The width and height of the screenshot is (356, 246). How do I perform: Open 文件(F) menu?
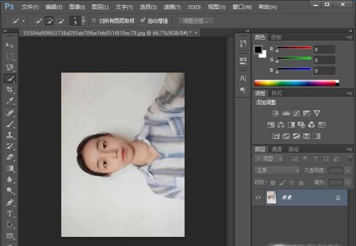tap(30, 7)
